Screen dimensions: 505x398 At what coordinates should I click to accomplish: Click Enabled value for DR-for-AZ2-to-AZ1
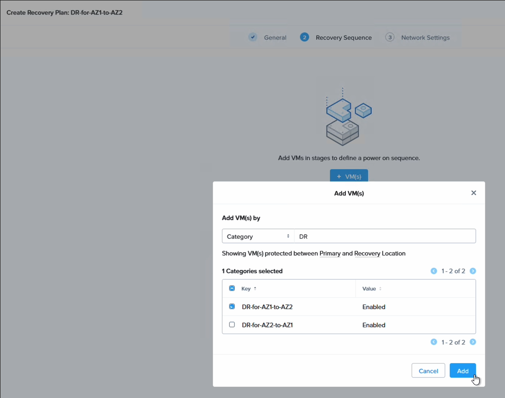tap(374, 325)
